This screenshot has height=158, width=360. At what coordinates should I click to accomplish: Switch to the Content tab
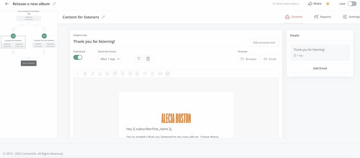coord(294,17)
